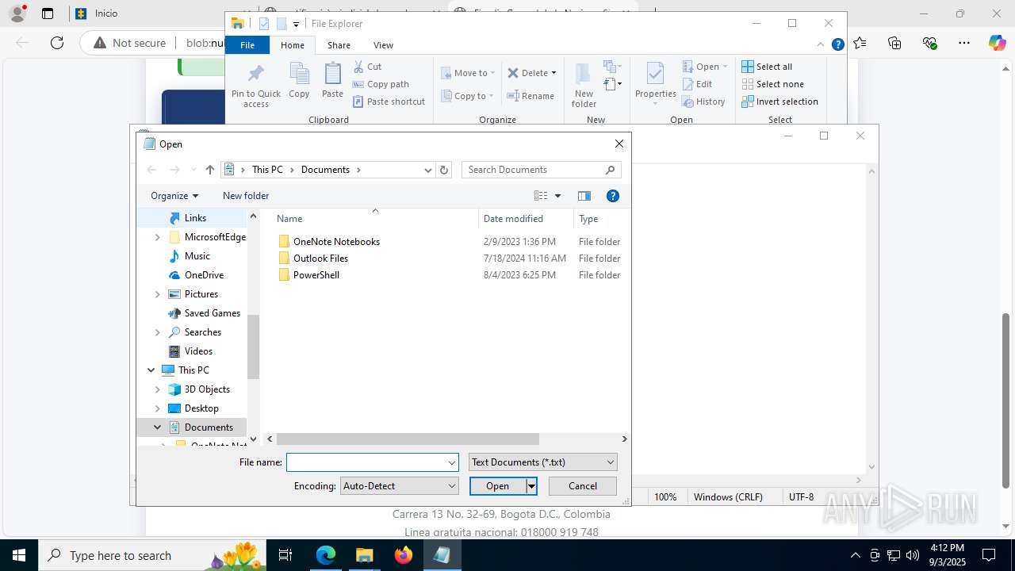1015x571 pixels.
Task: Open the Move to dropdown in ribbon
Action: pyautogui.click(x=492, y=73)
